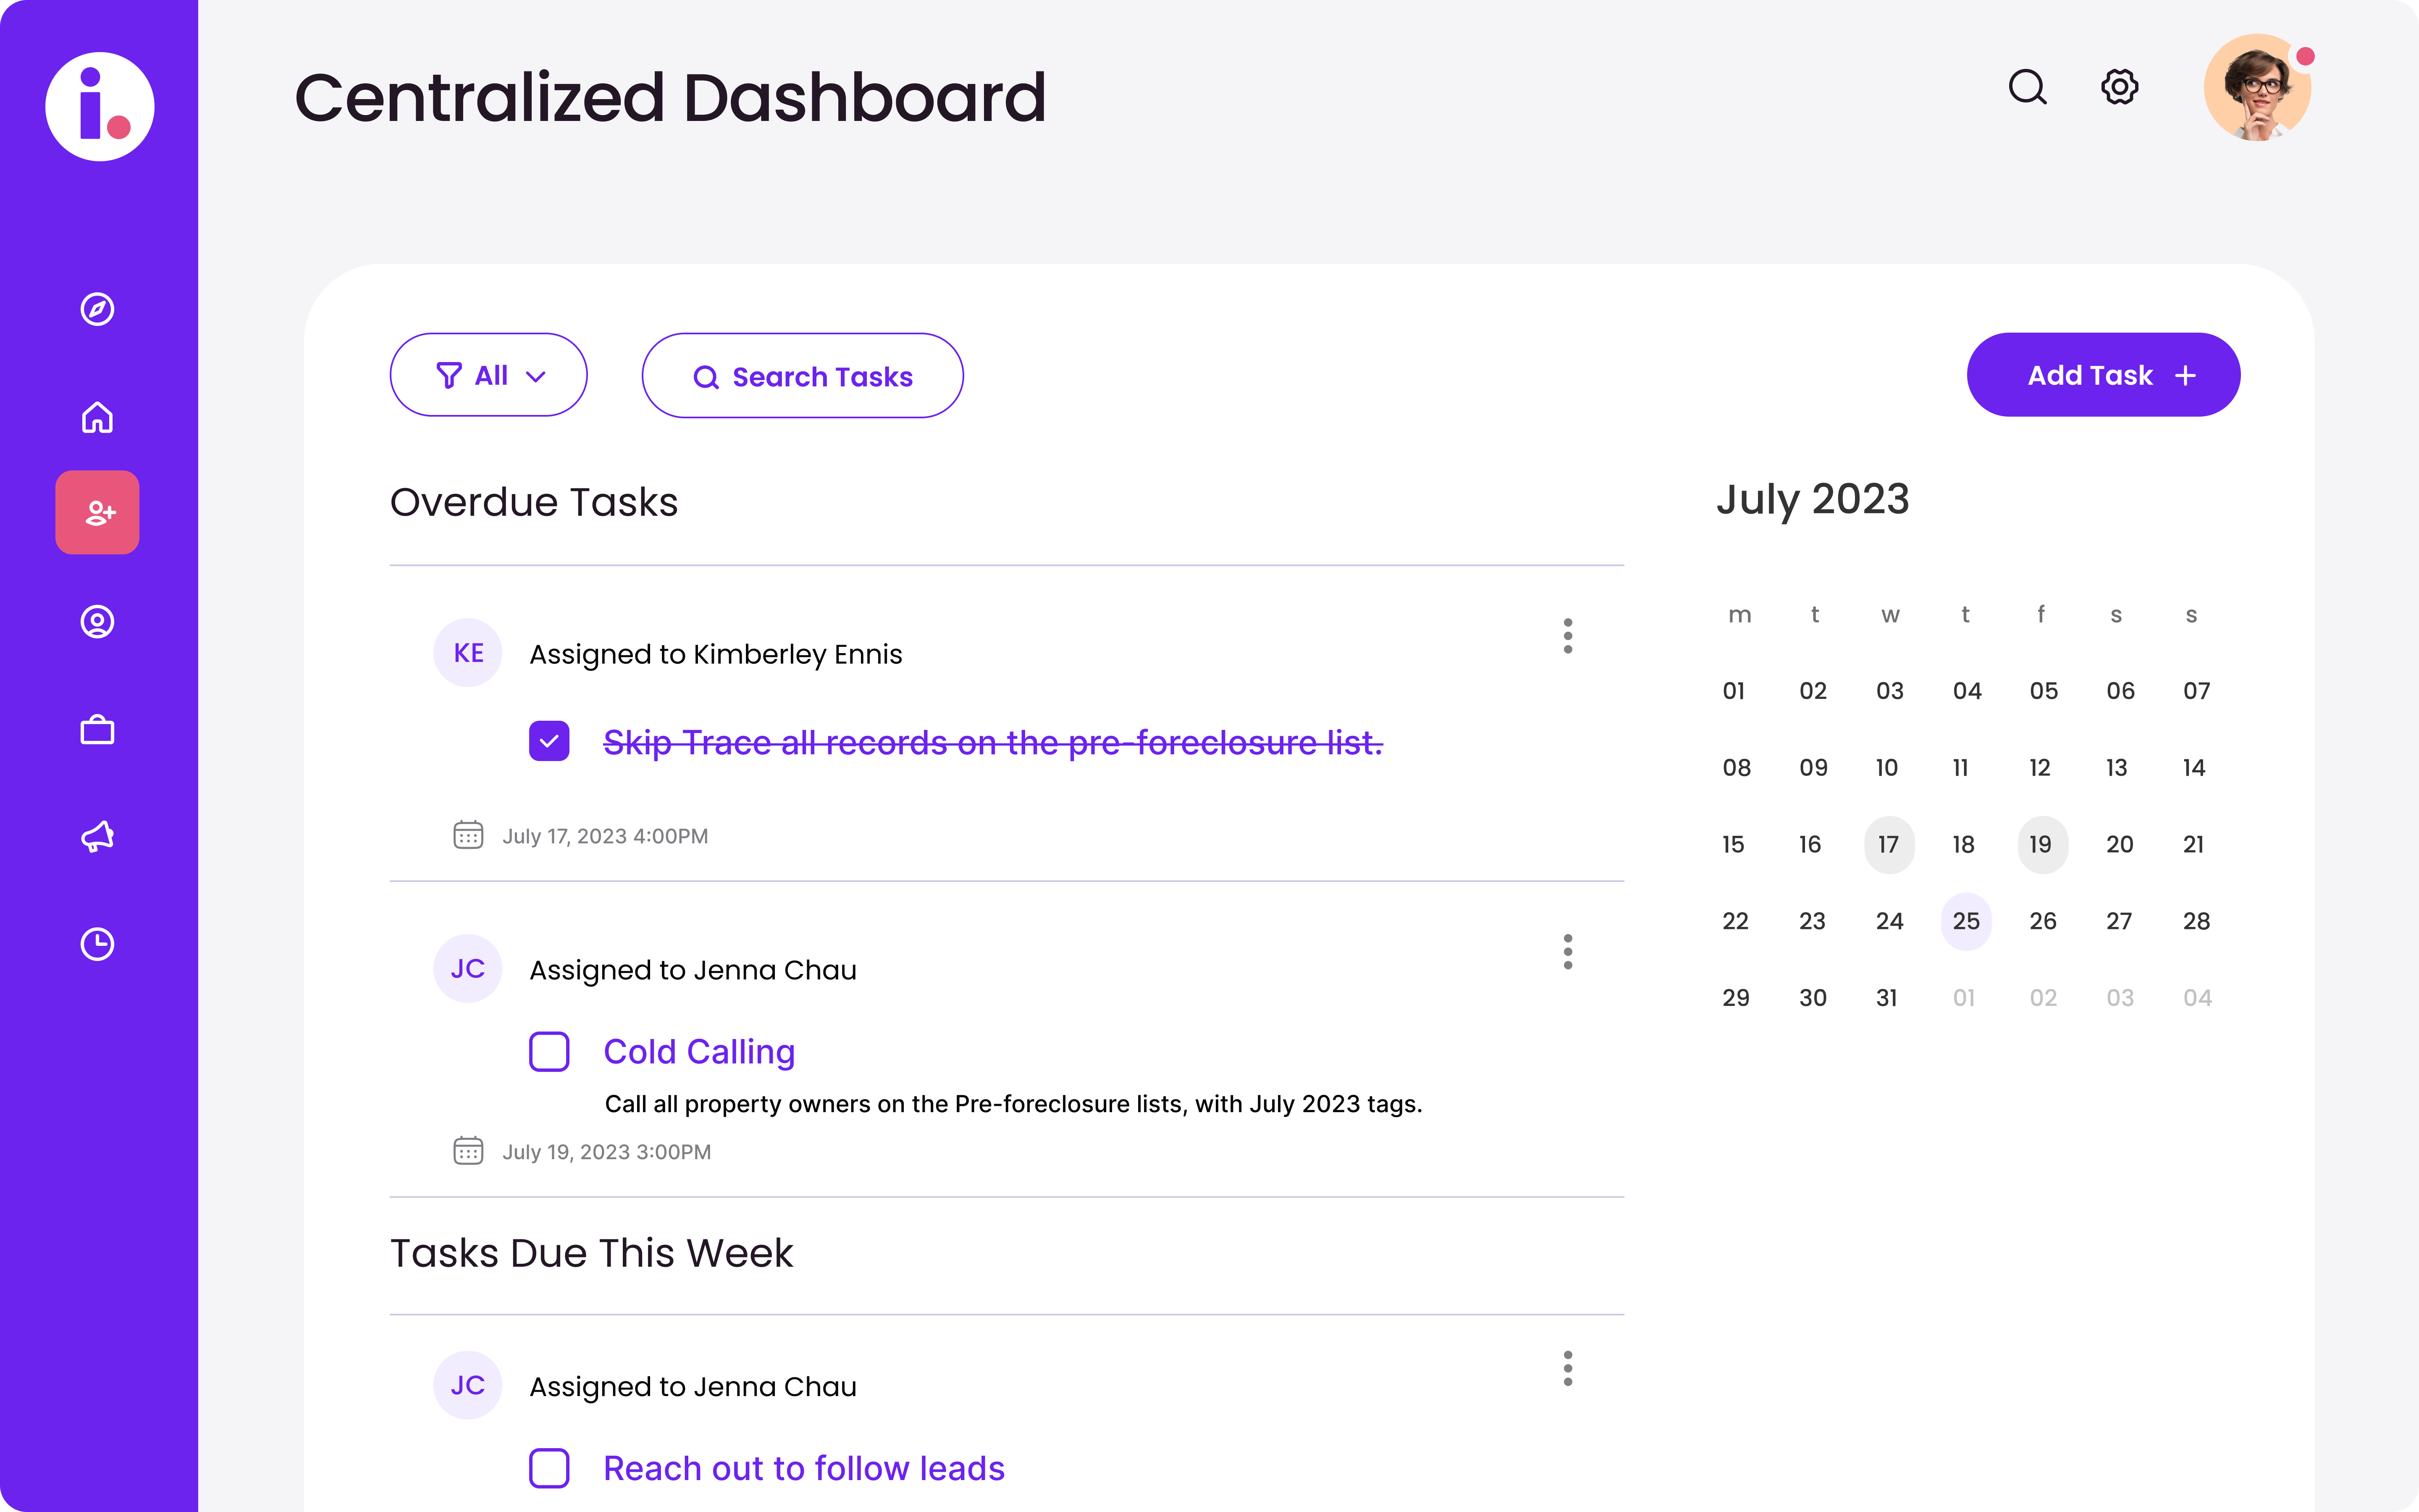Open the profile circle icon in sidebar

click(97, 622)
